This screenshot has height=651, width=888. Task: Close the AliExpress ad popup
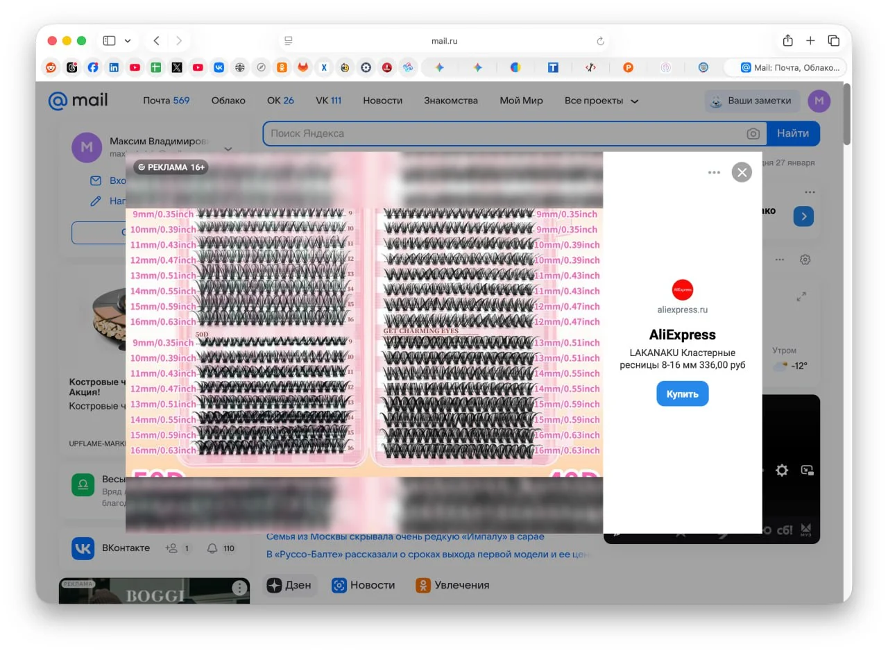tap(742, 172)
